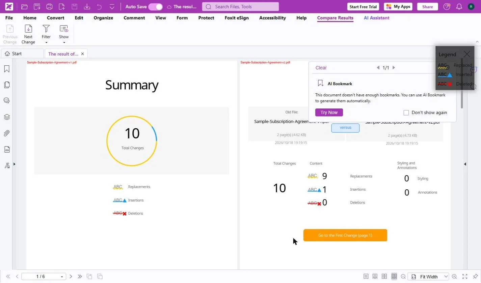The width and height of the screenshot is (481, 283).
Task: Click Next Change in the ribbon
Action: coord(28,34)
